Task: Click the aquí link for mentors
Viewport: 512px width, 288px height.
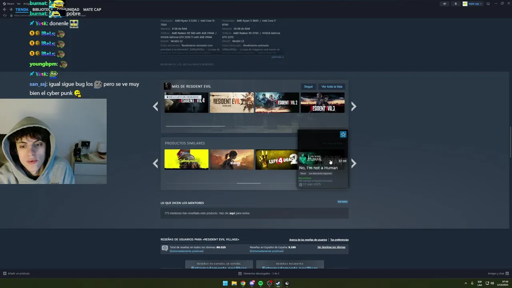Action: click(x=232, y=213)
